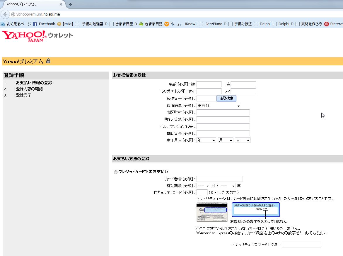The height and width of the screenshot is (256, 343).
Task: Click step 1 お支払い情報の登録
Action: 34,83
